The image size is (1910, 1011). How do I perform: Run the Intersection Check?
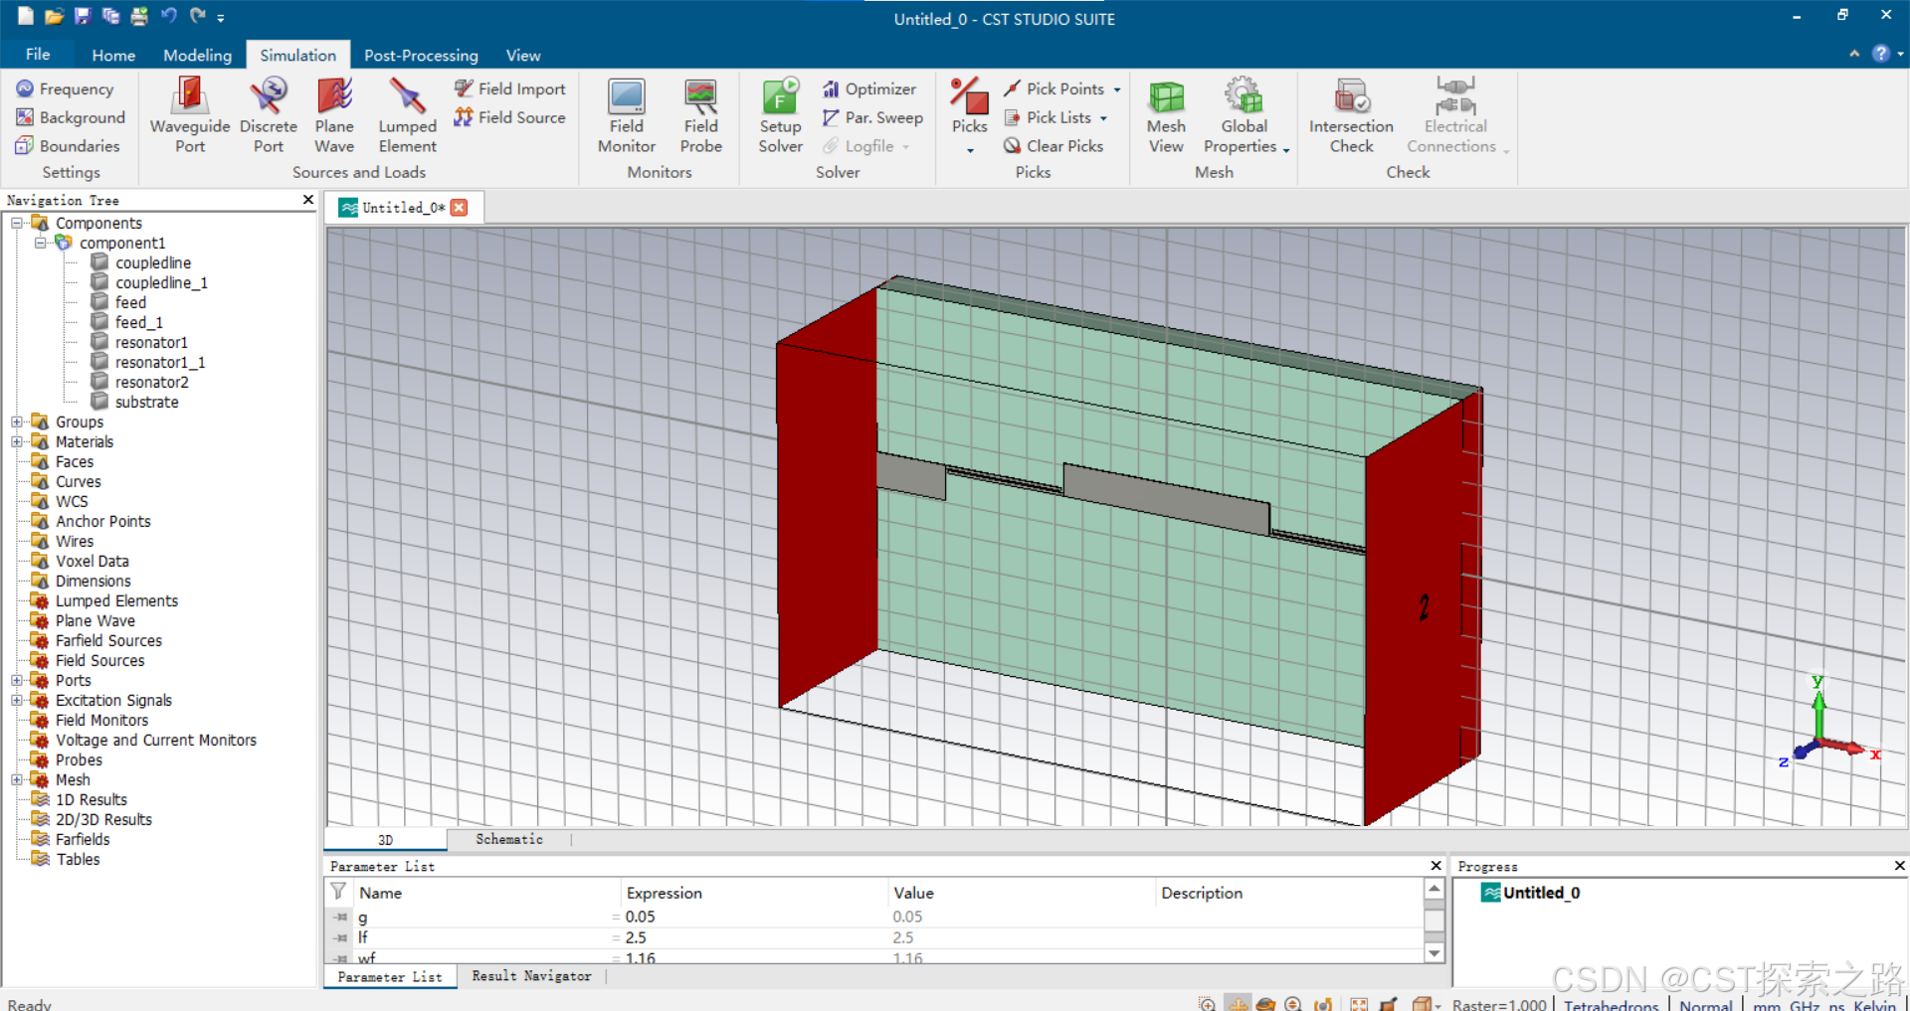click(1351, 116)
